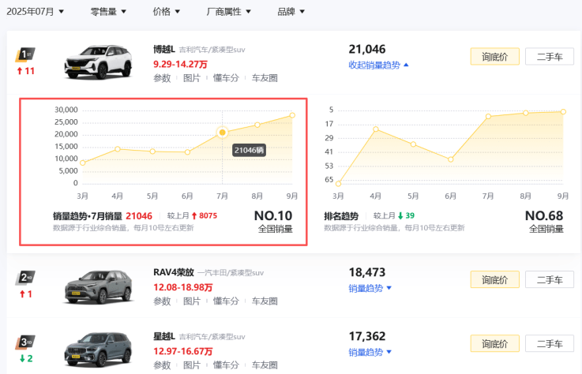This screenshot has width=582, height=374.
Task: Click 8月 data point on sales chart
Action: [257, 125]
